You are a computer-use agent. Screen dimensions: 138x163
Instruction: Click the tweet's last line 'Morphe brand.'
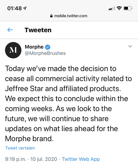(29, 139)
